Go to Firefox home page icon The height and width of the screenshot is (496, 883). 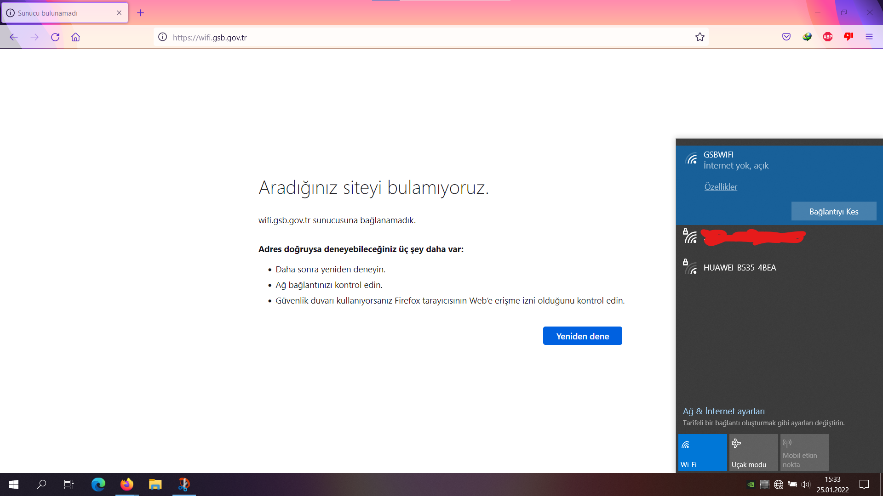tap(75, 37)
